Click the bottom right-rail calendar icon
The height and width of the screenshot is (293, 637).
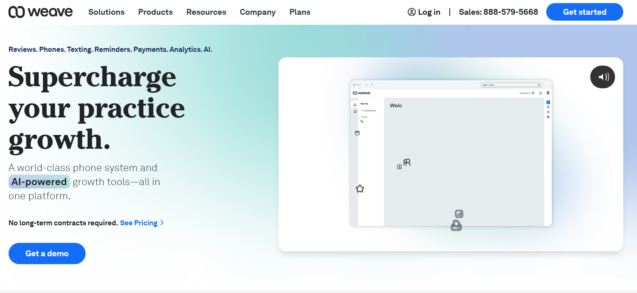coord(548,117)
